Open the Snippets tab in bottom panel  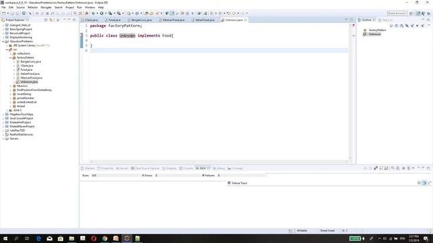pos(169,168)
